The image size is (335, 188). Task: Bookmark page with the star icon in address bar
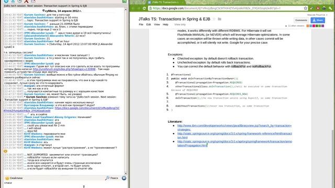[x=306, y=8]
